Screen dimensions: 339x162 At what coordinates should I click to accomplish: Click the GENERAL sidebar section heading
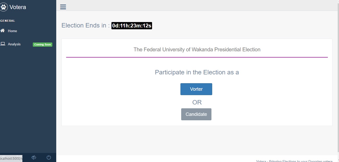click(x=8, y=21)
